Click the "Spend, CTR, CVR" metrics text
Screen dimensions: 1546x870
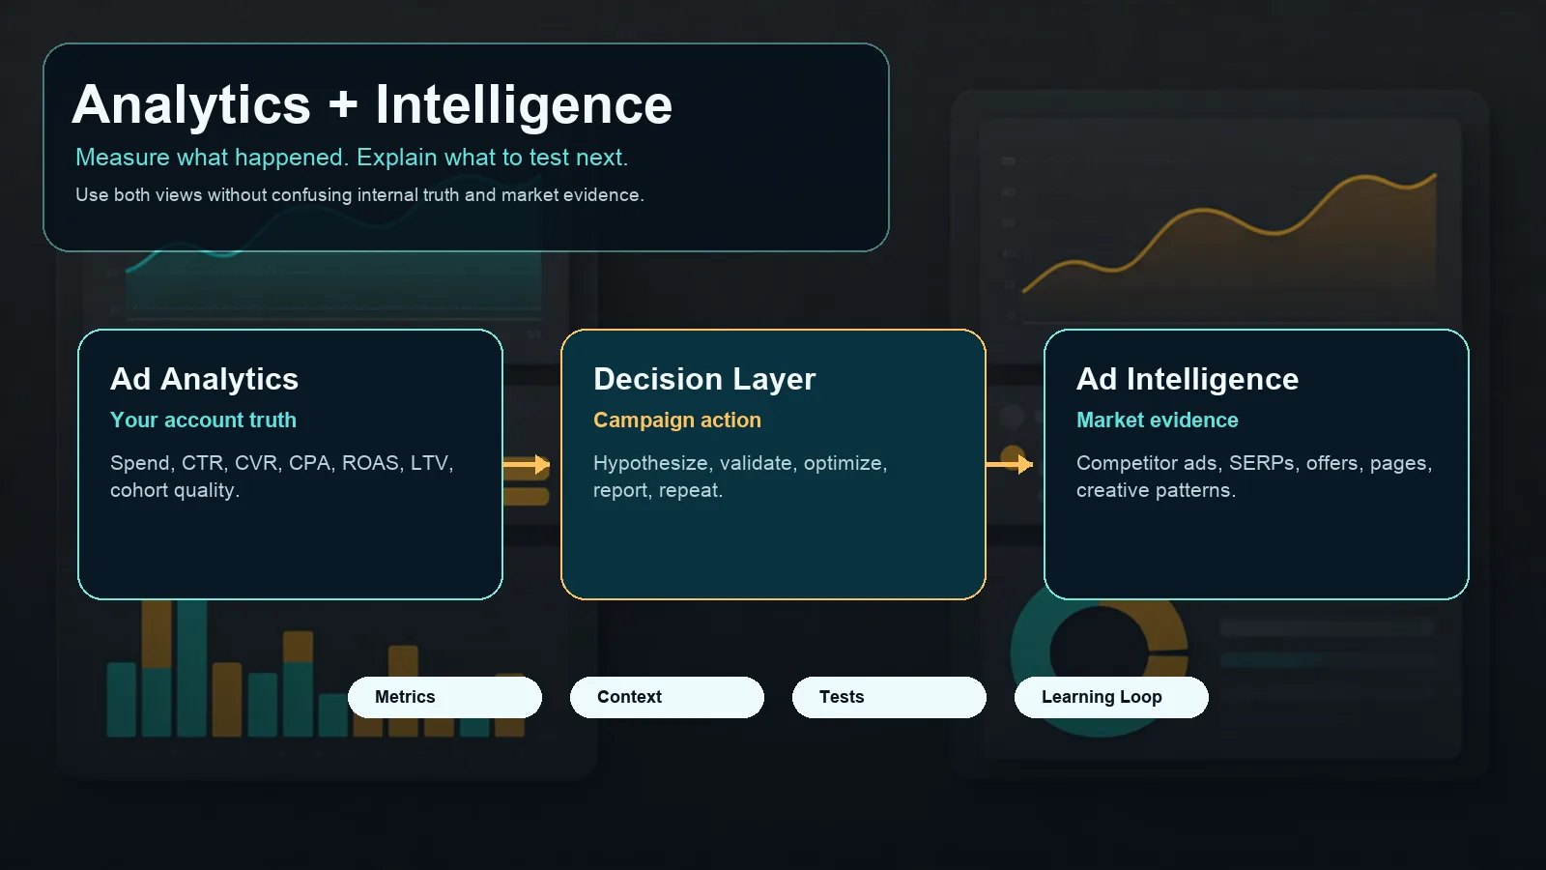point(281,476)
